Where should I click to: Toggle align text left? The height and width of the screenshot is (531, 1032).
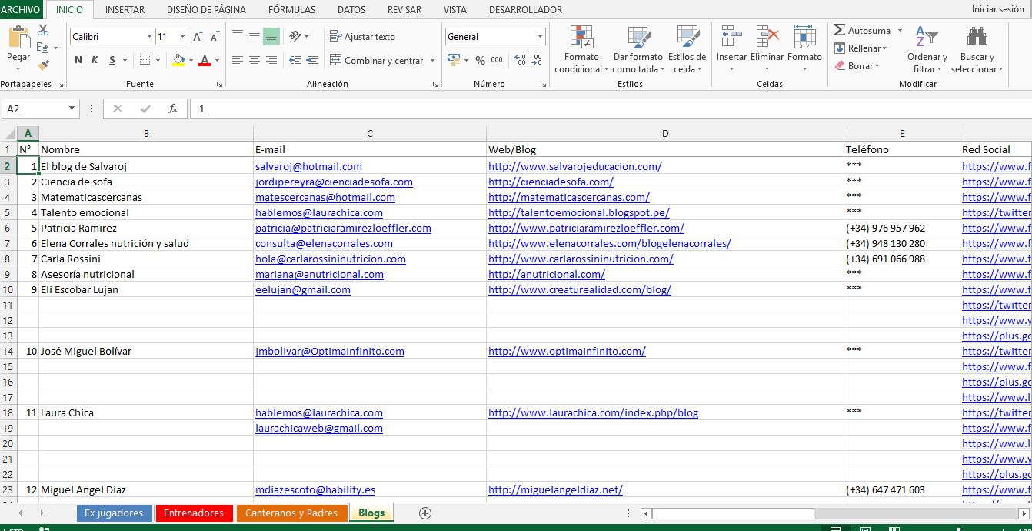click(238, 60)
